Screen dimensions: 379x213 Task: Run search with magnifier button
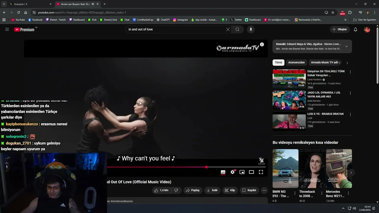[237, 29]
